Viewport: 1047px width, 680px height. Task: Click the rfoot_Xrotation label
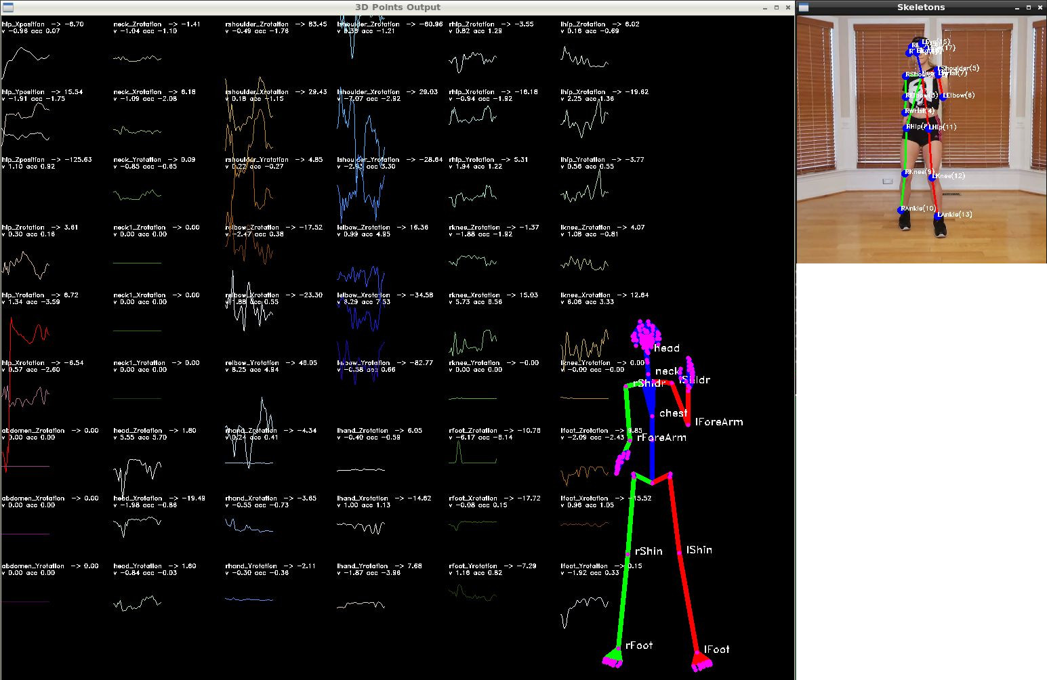tap(474, 498)
